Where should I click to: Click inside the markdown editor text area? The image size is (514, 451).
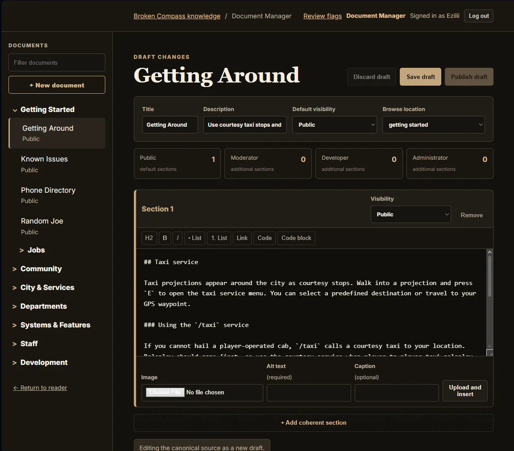(311, 302)
